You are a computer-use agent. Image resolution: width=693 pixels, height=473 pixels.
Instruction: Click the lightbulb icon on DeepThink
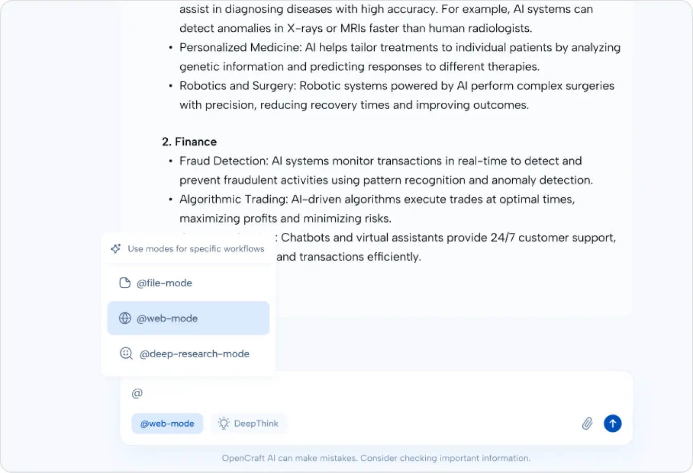tap(223, 424)
